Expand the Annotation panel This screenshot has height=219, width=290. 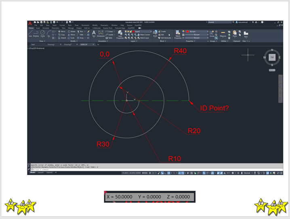pyautogui.click(x=103, y=41)
